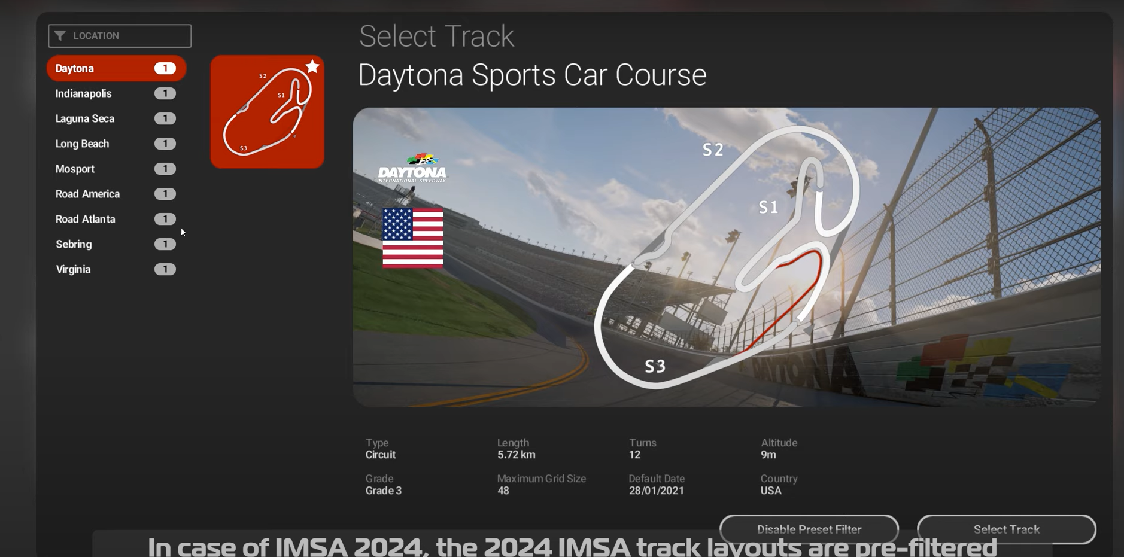Select the Mosport location

tap(116, 169)
